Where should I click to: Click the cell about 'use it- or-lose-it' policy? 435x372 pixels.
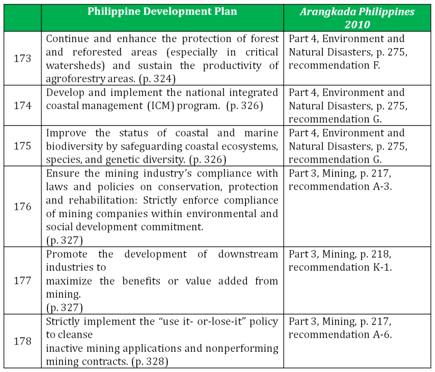162,341
